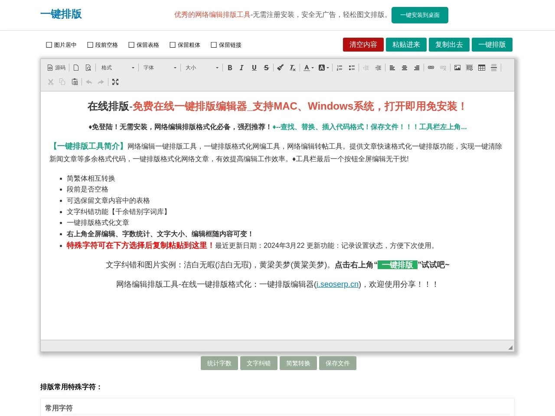The width and height of the screenshot is (555, 416).
Task: Insert a table via toolbar icon
Action: pos(482,68)
